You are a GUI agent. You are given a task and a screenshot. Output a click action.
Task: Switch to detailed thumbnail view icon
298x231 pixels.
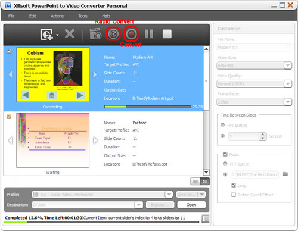point(204,181)
